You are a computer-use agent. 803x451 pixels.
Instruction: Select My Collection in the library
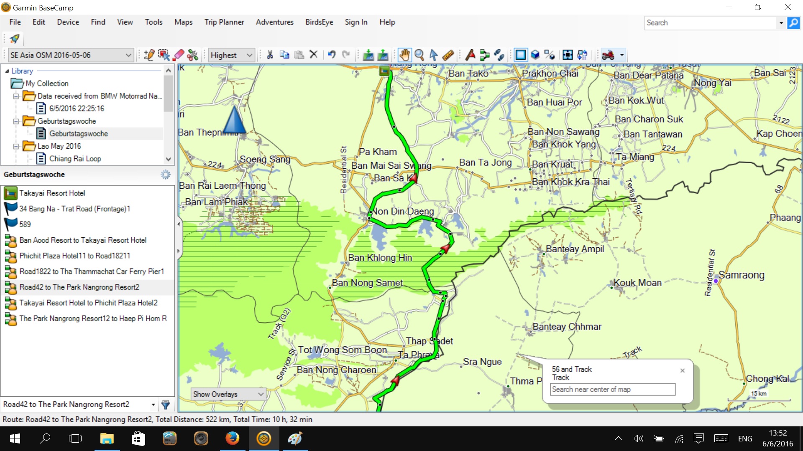click(x=47, y=84)
